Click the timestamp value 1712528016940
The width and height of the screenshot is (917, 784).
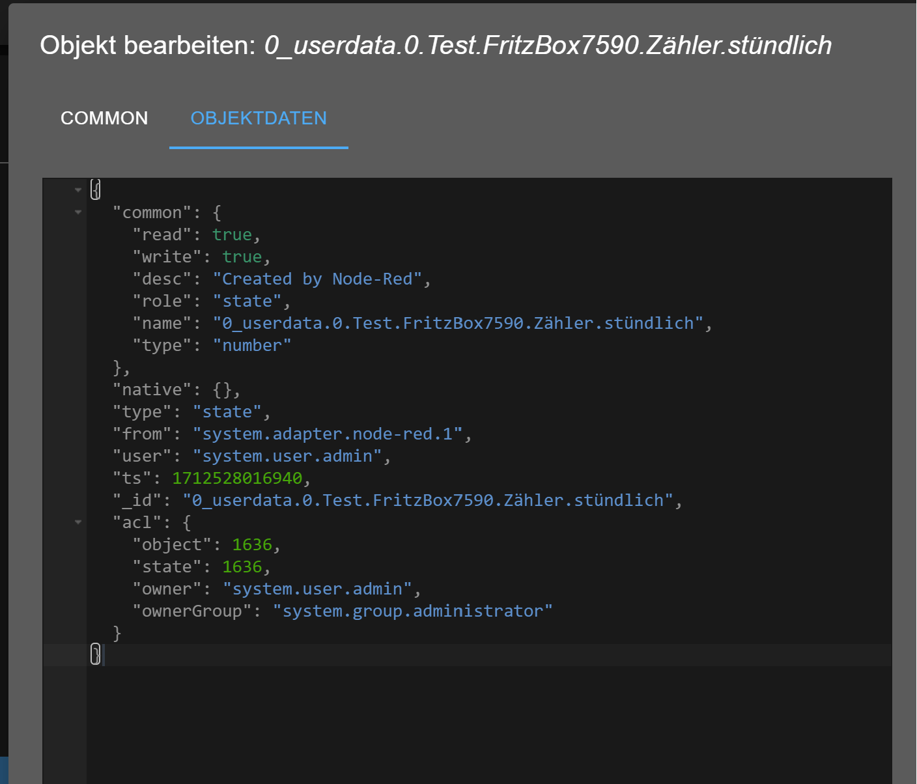click(x=237, y=478)
